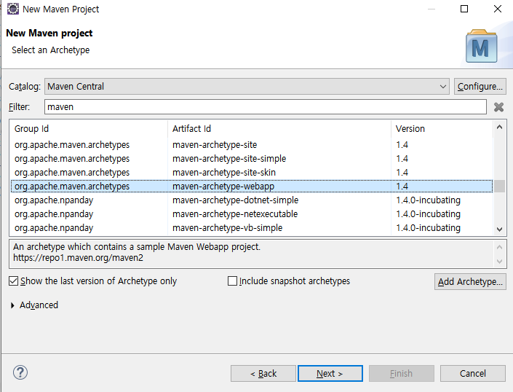
Task: Click the Add Archetype... button
Action: [470, 282]
